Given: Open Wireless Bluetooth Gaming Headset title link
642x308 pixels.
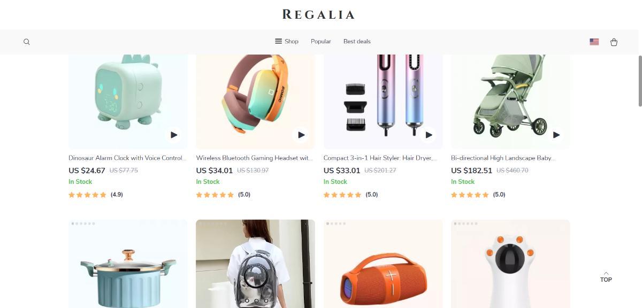Looking at the screenshot, I should coord(255,158).
